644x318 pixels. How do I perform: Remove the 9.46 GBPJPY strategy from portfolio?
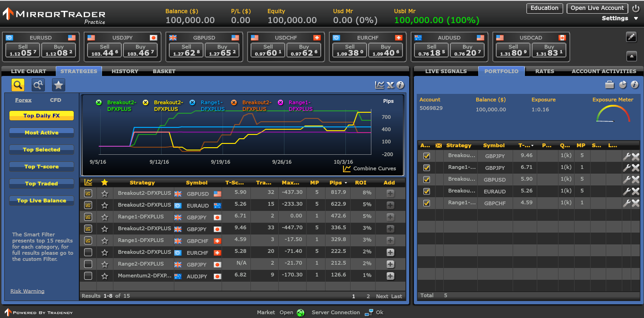coord(635,156)
